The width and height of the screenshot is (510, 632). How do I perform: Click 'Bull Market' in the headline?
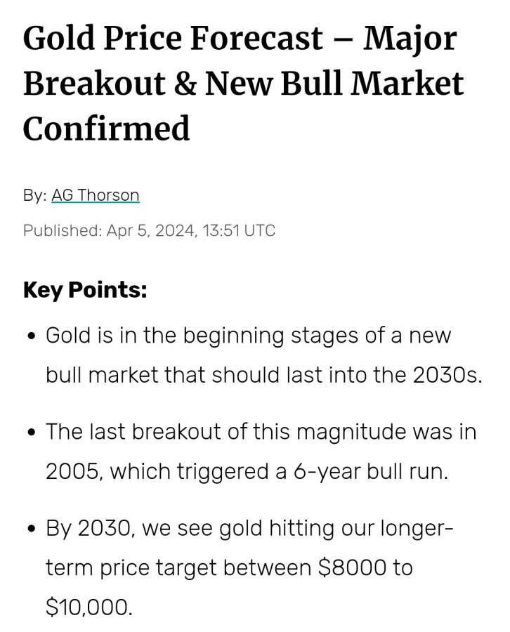(372, 83)
